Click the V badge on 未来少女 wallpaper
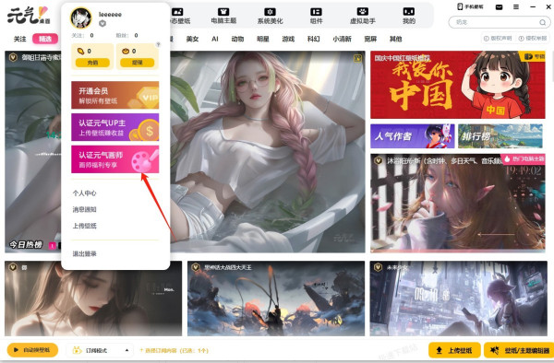Viewport: 554px width, 363px height. [378, 267]
